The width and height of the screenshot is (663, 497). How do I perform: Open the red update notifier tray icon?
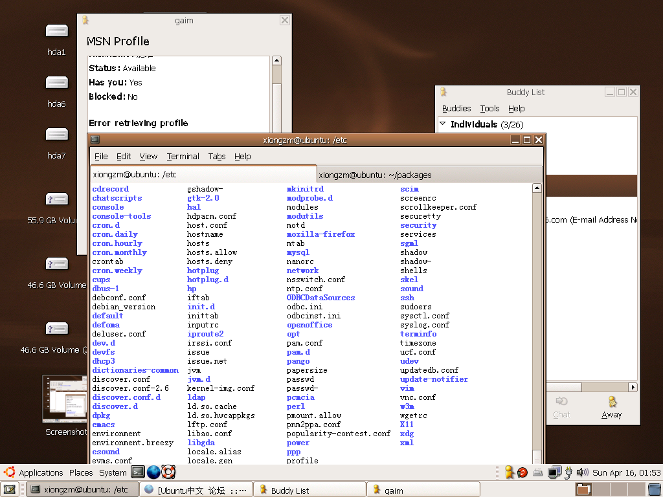(x=523, y=472)
